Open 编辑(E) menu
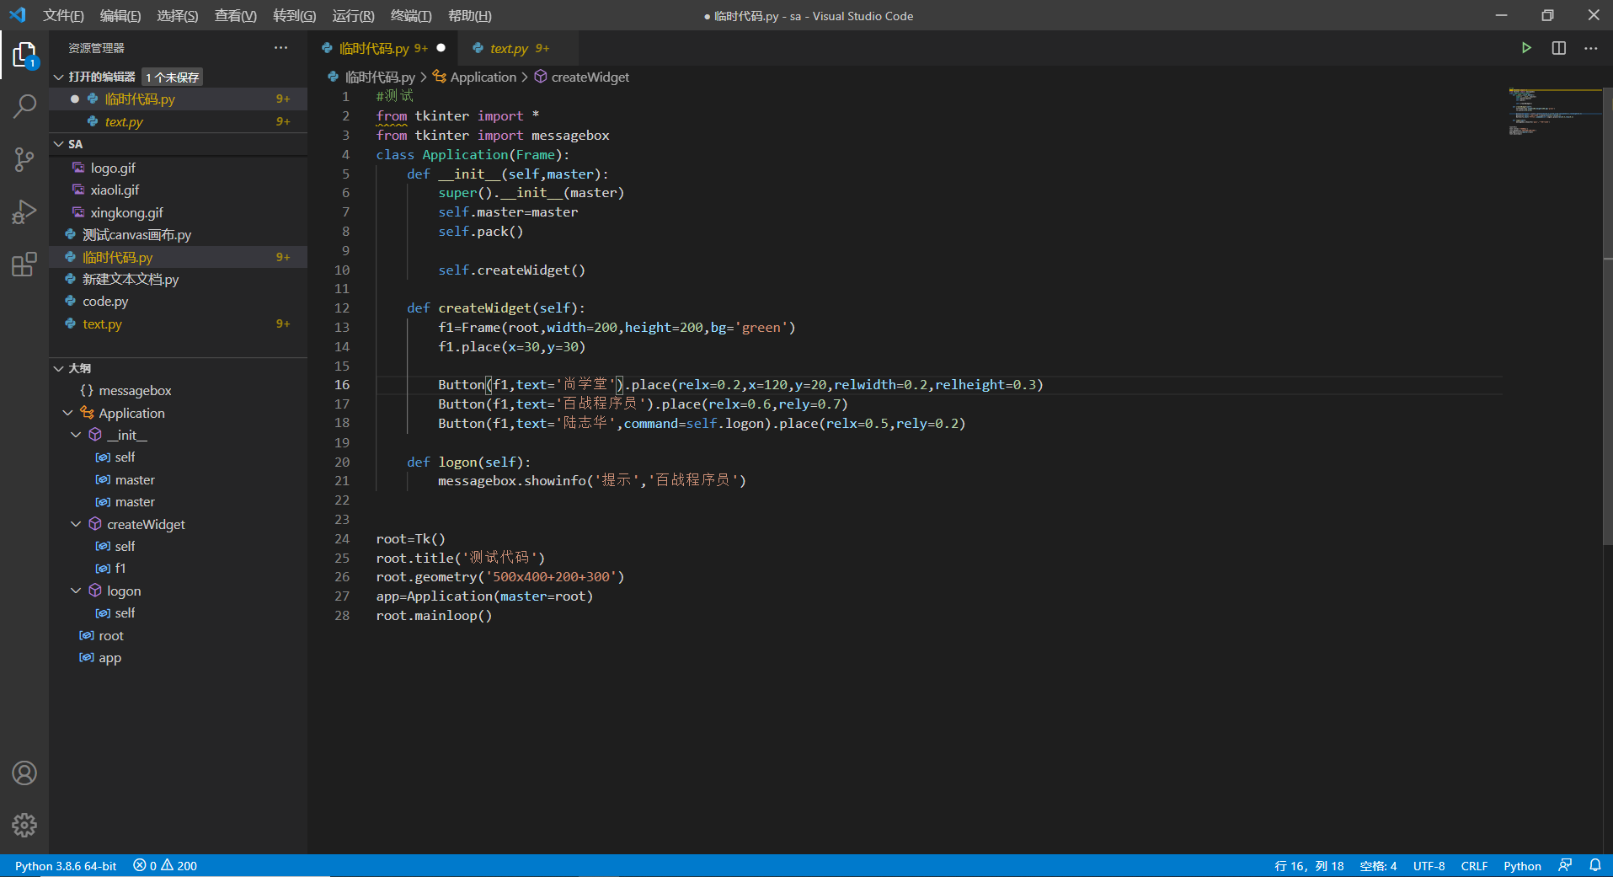 120,16
